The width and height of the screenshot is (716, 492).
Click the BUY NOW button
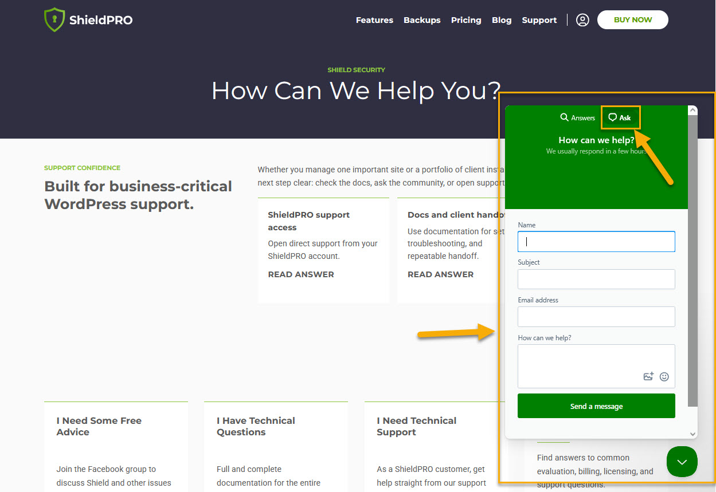(633, 19)
